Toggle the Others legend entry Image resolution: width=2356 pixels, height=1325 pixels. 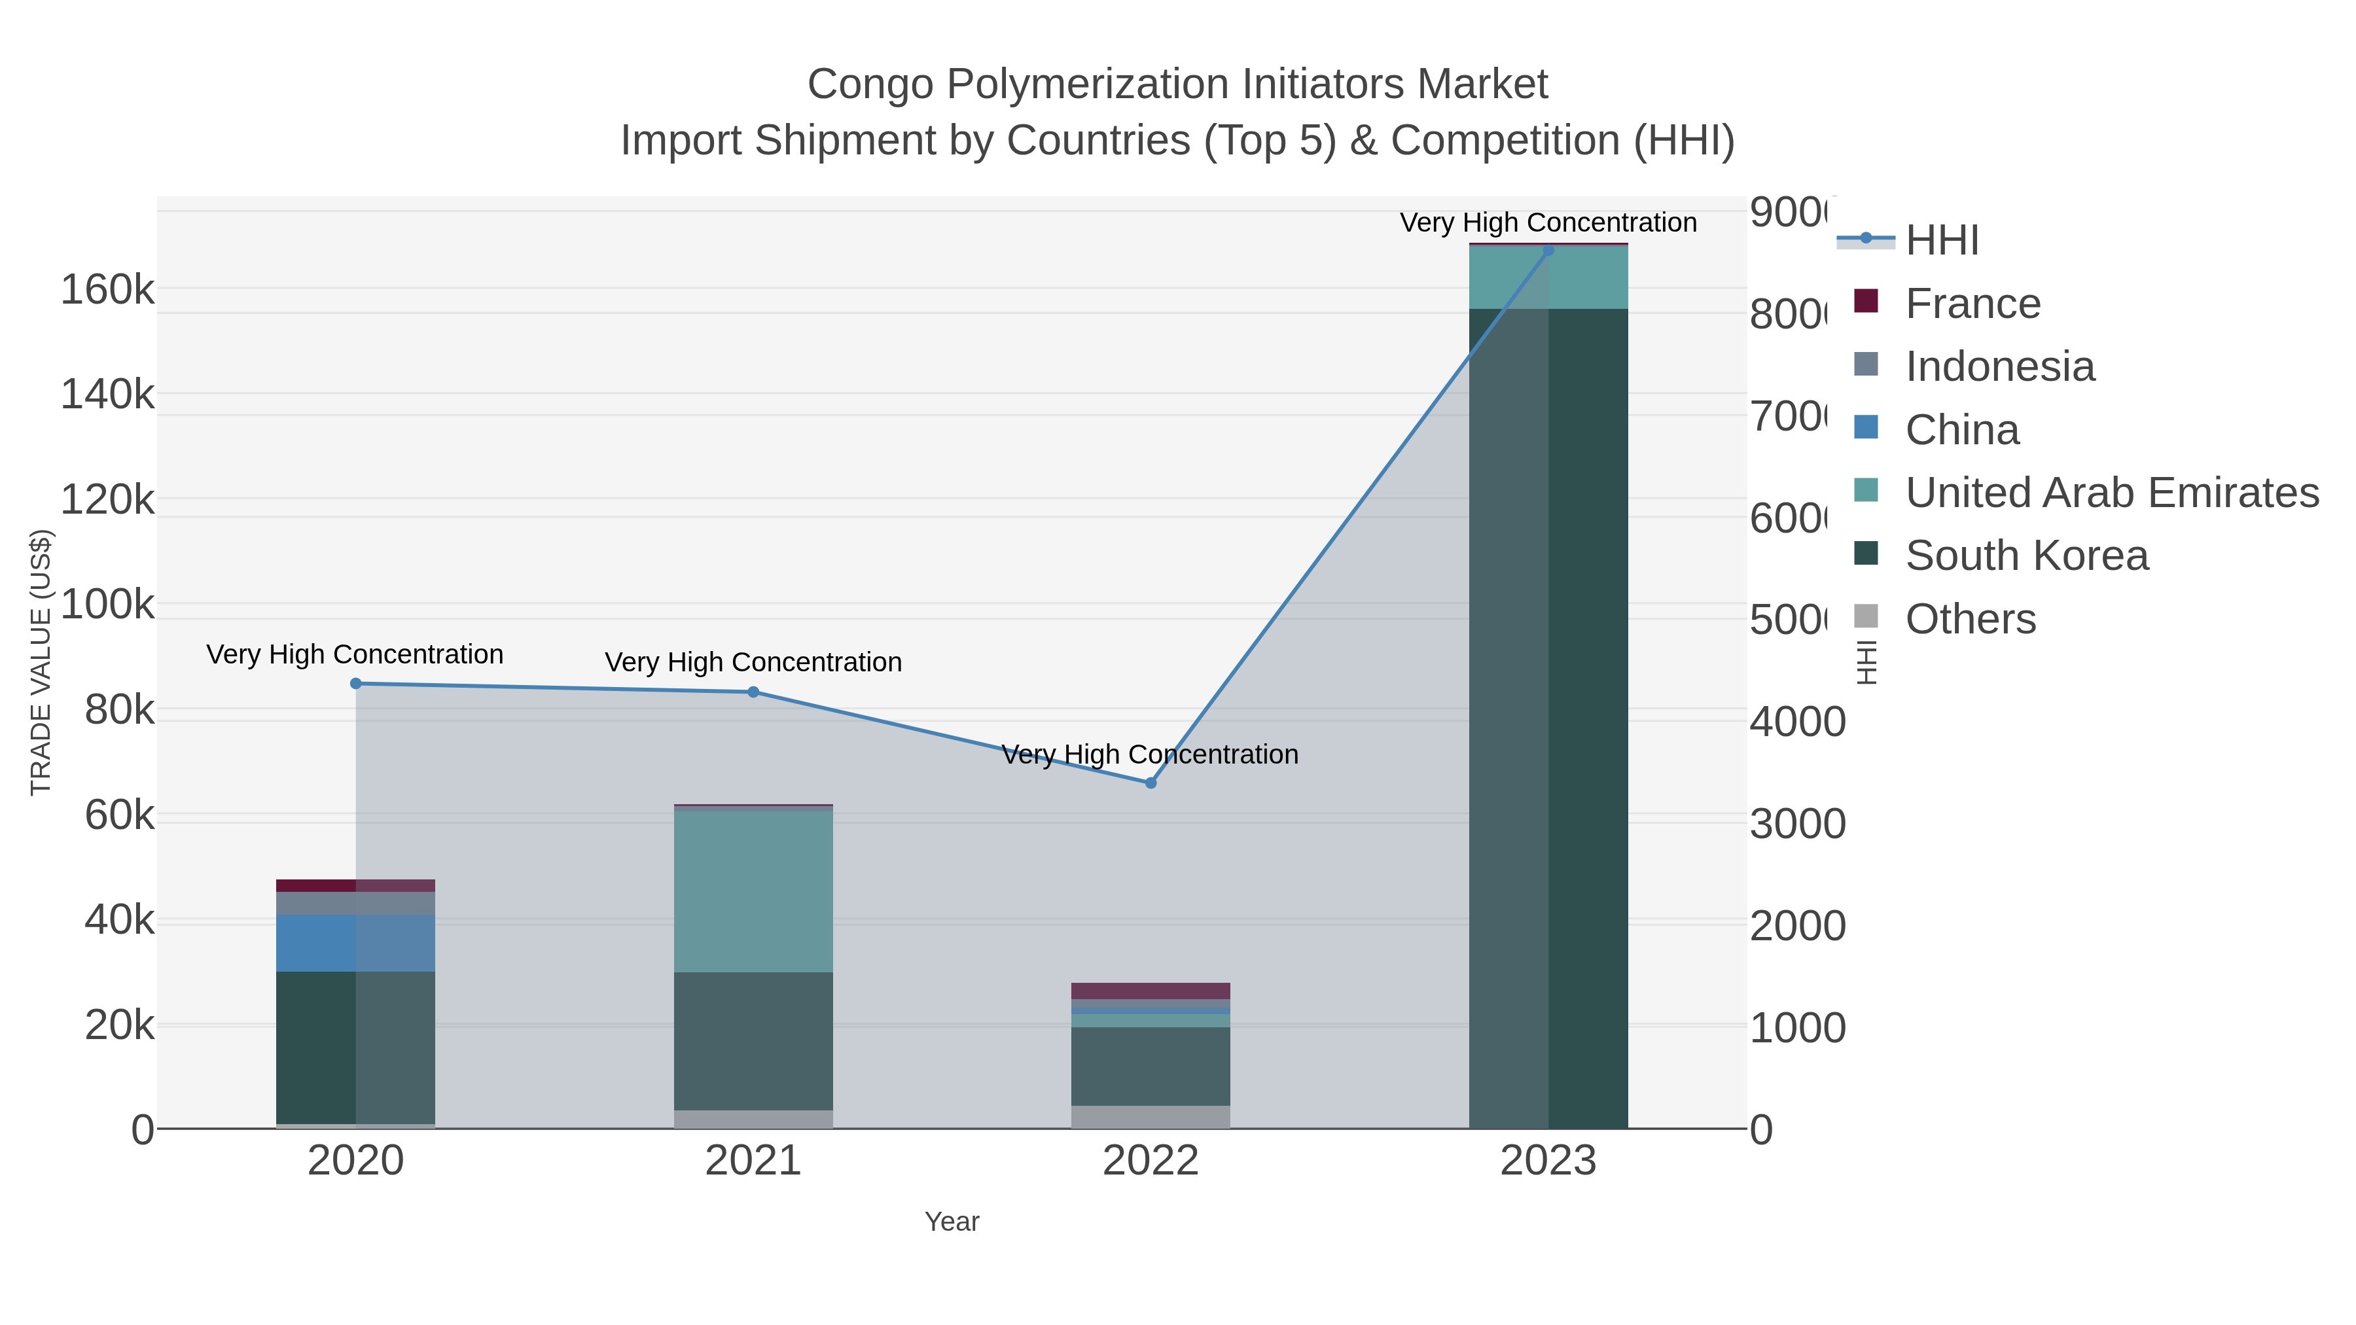[x=1944, y=618]
